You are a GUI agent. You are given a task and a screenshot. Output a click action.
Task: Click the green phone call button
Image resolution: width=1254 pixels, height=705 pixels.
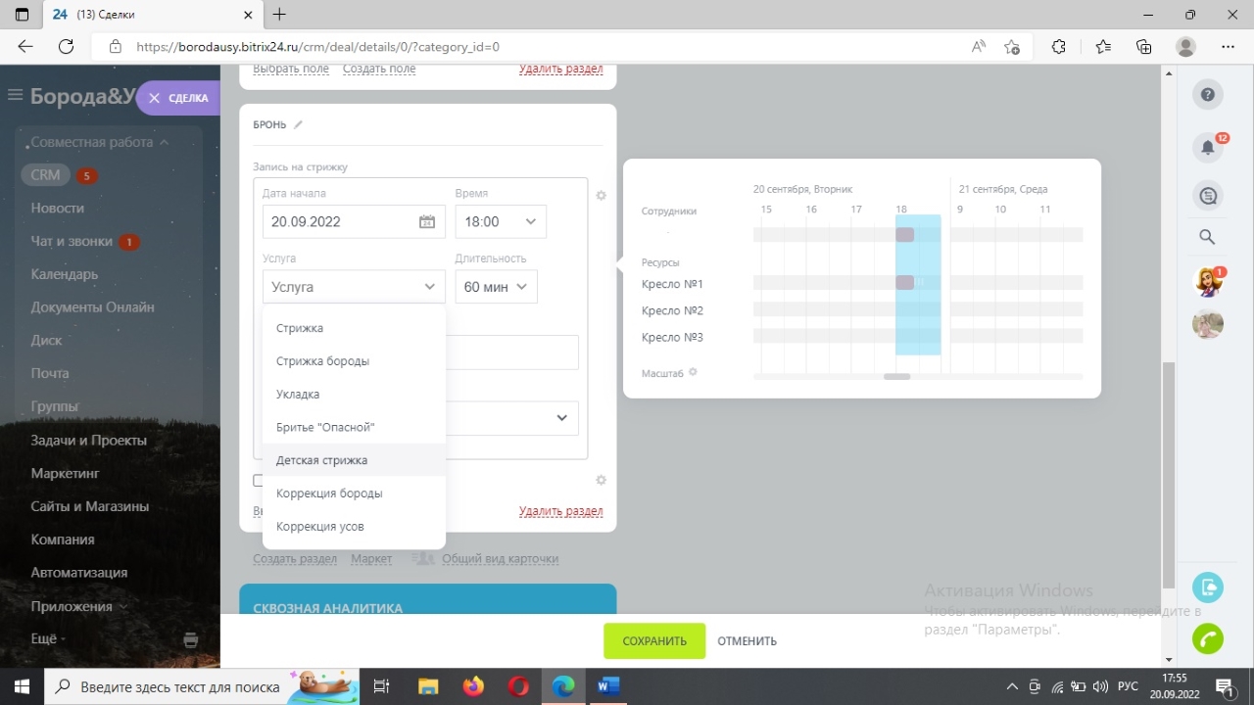[1208, 638]
